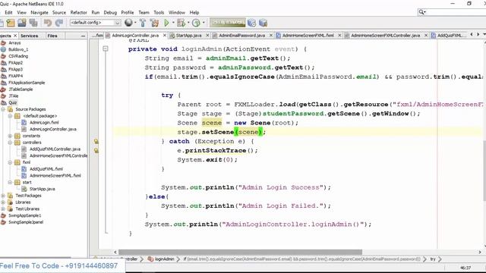
Task: Open the Navigate menu
Action: point(39,12)
